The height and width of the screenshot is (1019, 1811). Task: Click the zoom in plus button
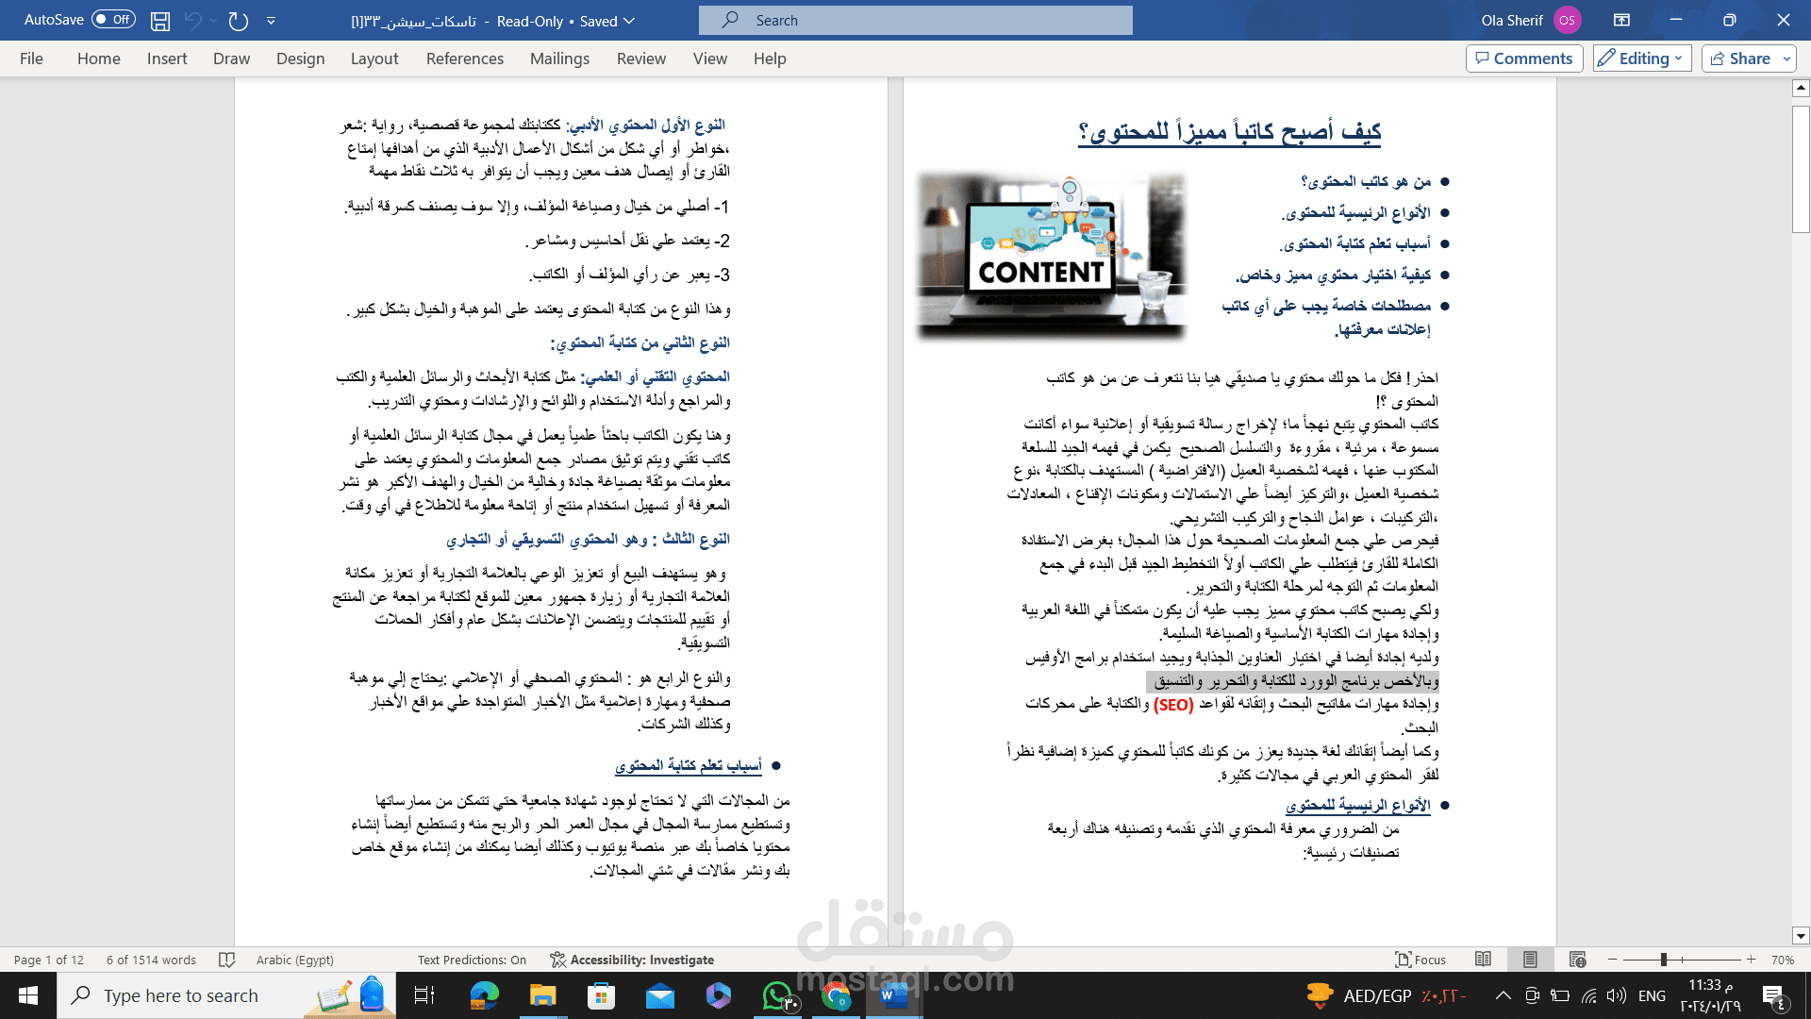pos(1751,960)
